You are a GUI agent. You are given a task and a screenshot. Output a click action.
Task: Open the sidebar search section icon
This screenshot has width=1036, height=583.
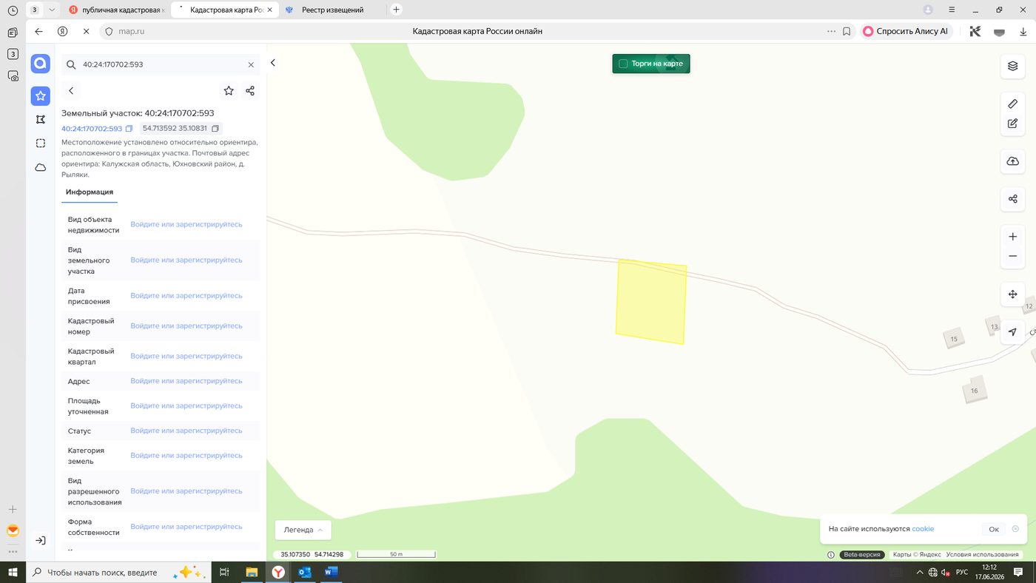(40, 64)
